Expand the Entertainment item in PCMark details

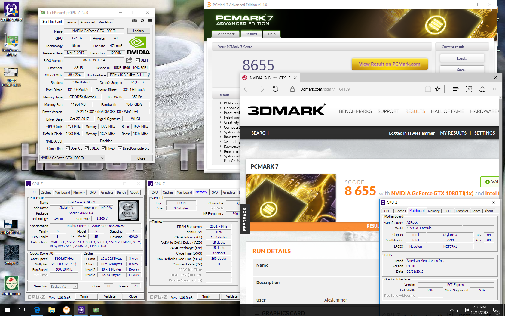pos(221,117)
